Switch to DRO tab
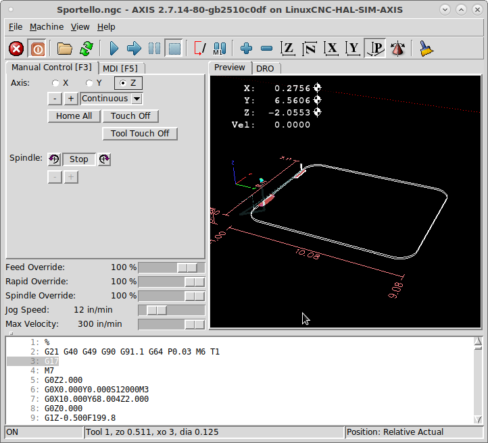 pyautogui.click(x=265, y=68)
